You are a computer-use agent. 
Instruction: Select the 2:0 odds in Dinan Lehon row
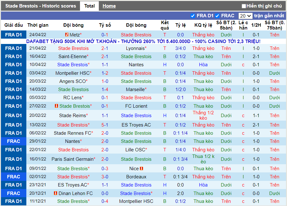point(180,193)
